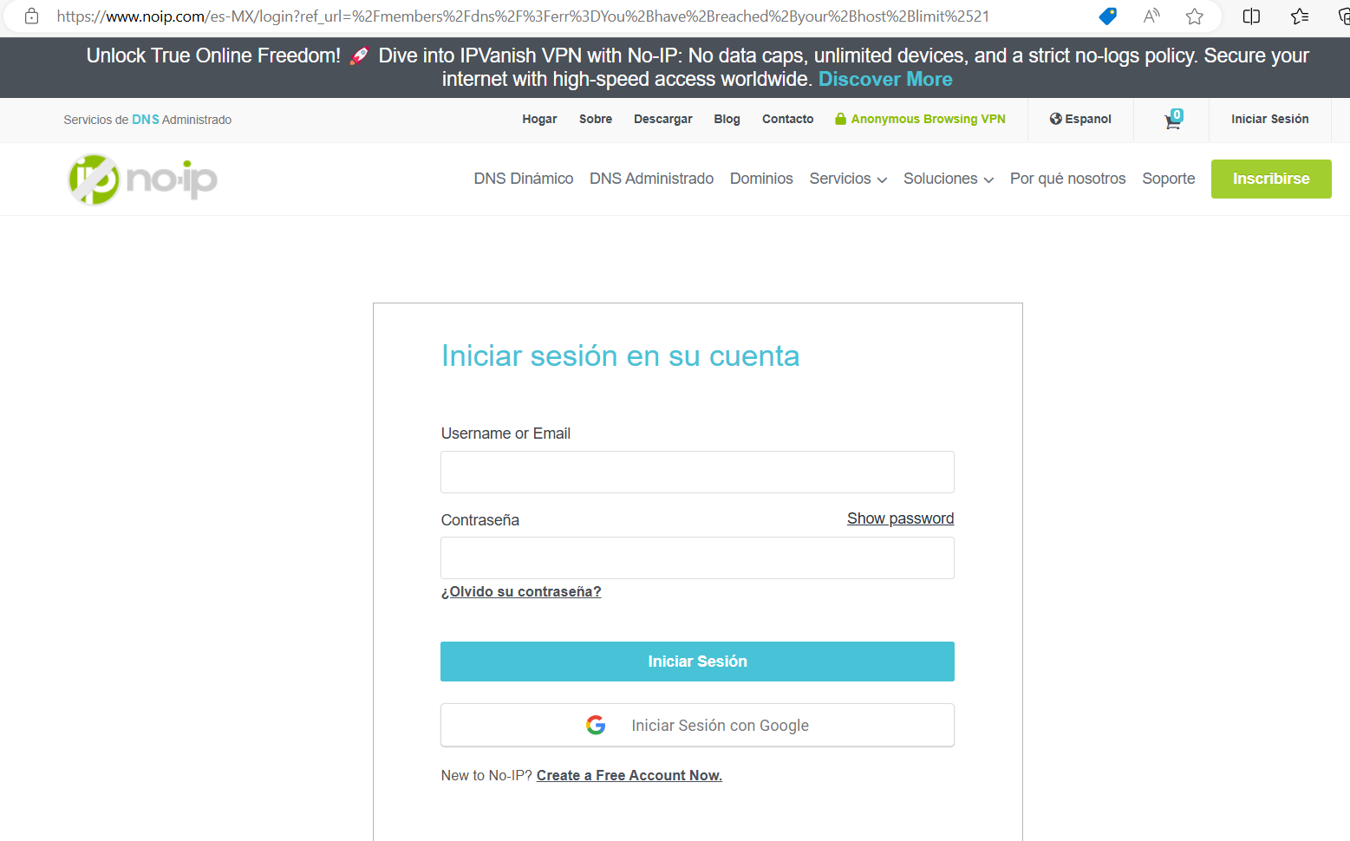Open Por qué nosotros page

pyautogui.click(x=1067, y=179)
